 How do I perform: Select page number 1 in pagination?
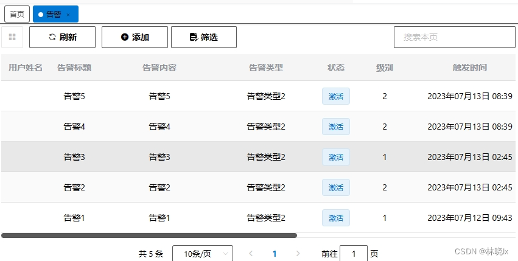pyautogui.click(x=274, y=254)
